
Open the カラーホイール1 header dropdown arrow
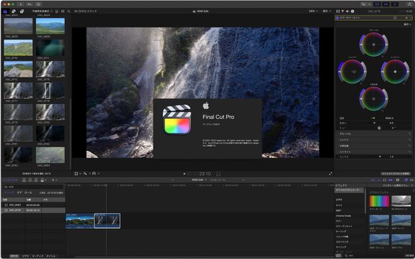[x=411, y=18]
